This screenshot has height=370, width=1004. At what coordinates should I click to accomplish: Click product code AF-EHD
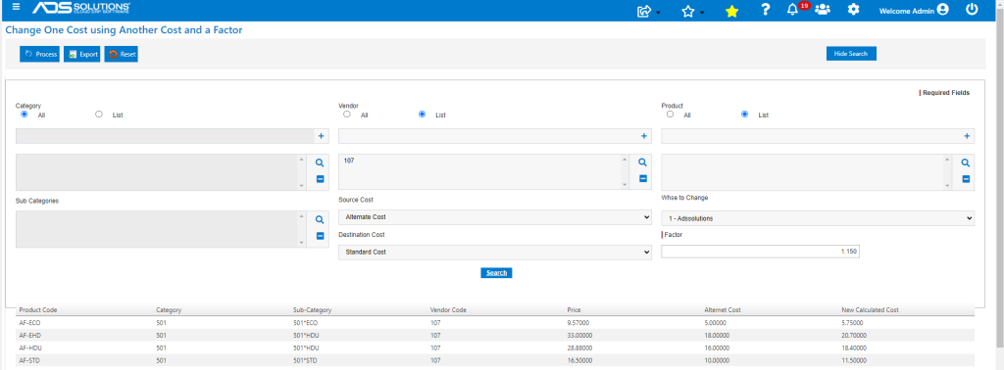point(30,335)
